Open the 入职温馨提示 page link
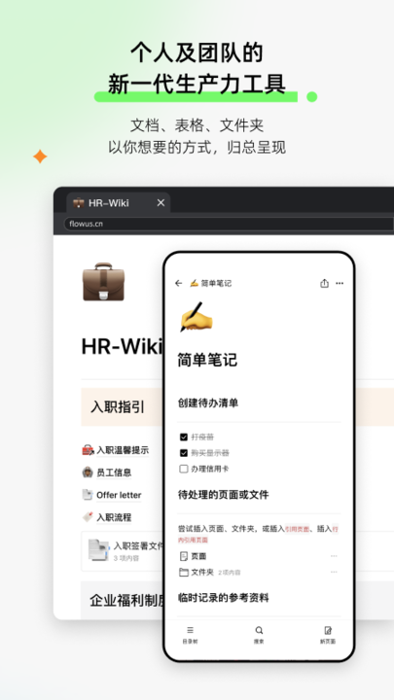 coord(123,450)
